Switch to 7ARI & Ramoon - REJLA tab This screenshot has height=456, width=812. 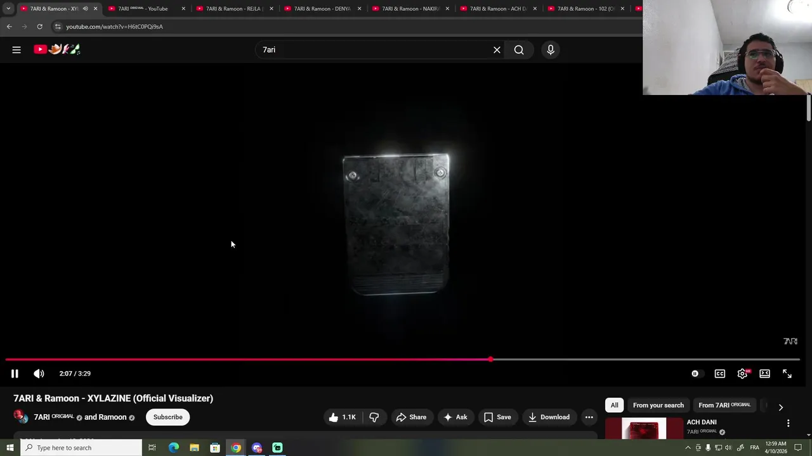(x=233, y=9)
